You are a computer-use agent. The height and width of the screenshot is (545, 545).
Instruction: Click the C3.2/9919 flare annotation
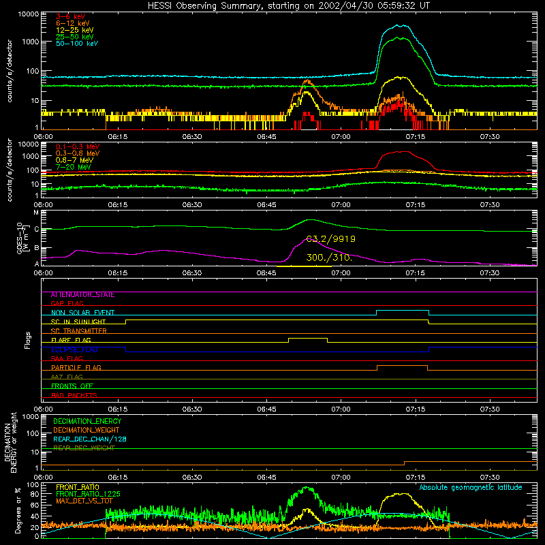[x=330, y=239]
